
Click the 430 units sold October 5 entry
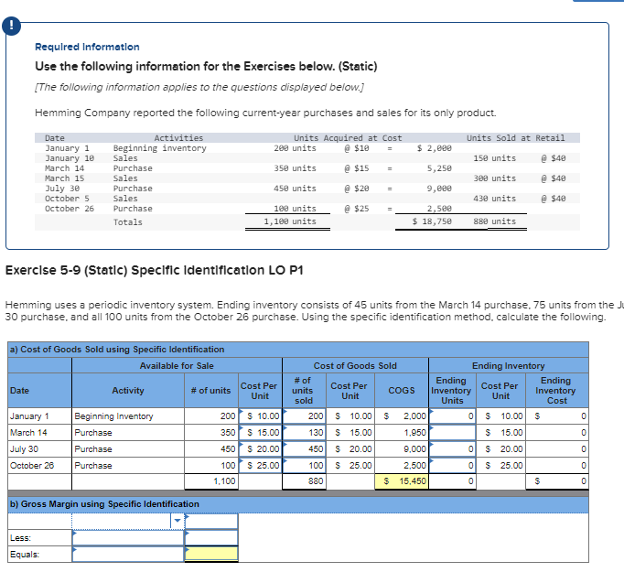pyautogui.click(x=494, y=199)
